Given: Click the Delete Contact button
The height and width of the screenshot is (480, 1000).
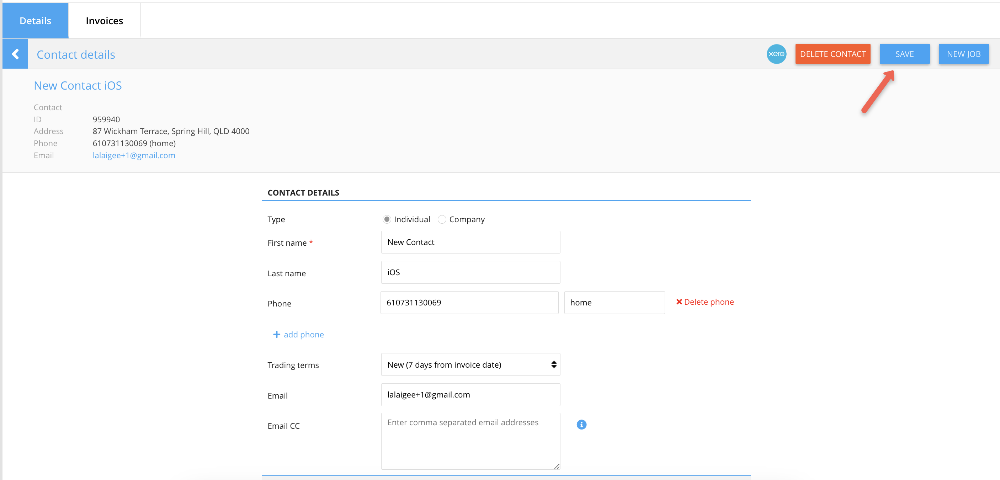Looking at the screenshot, I should point(832,54).
